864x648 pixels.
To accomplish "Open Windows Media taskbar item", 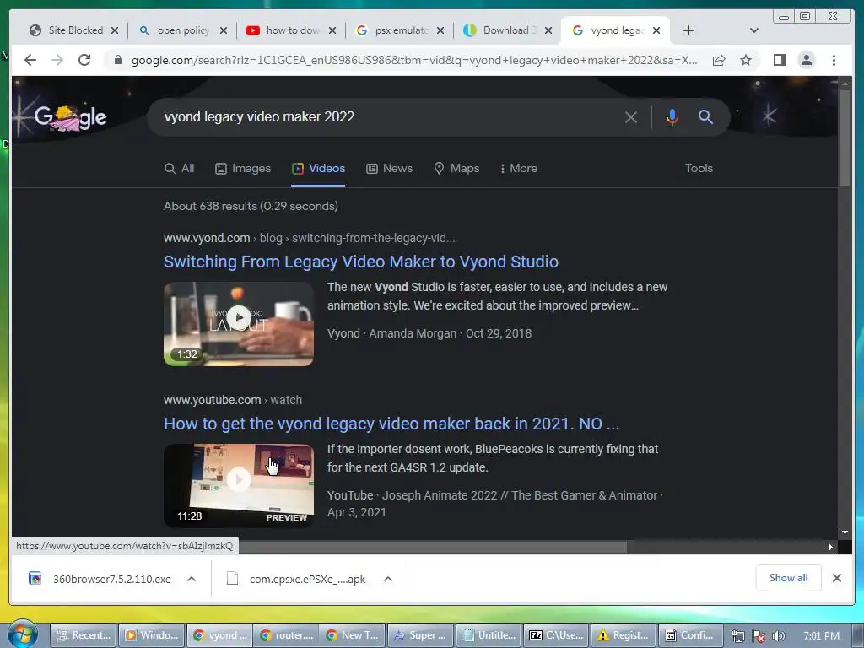I will pos(152,635).
